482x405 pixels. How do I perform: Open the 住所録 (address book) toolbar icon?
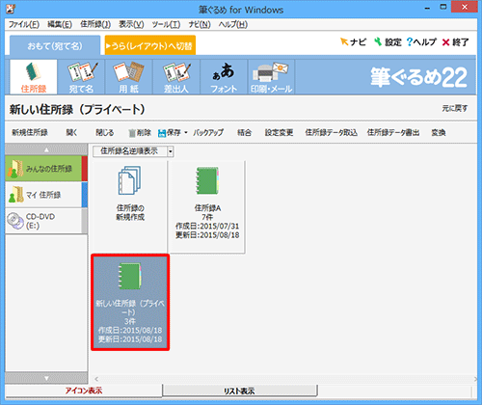point(34,77)
